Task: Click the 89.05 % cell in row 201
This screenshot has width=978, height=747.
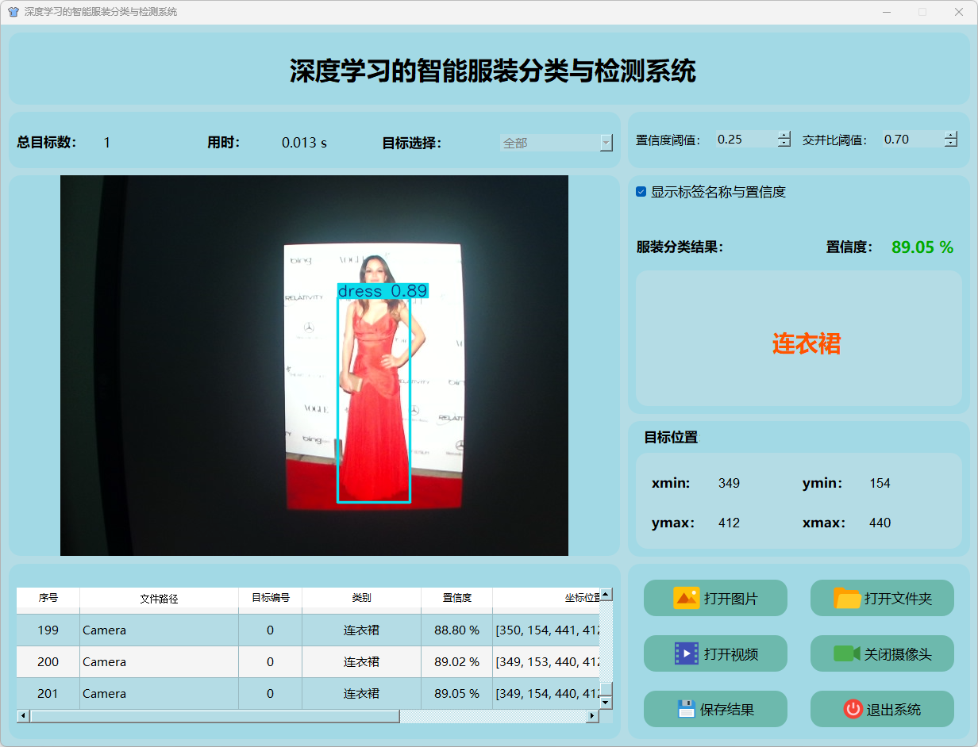Action: pyautogui.click(x=456, y=693)
